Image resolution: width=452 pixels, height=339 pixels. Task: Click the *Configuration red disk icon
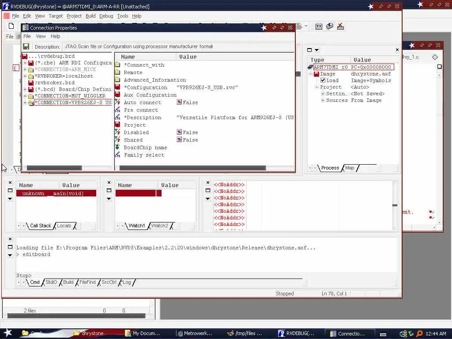coord(117,87)
